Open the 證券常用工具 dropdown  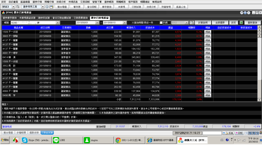[43, 6]
